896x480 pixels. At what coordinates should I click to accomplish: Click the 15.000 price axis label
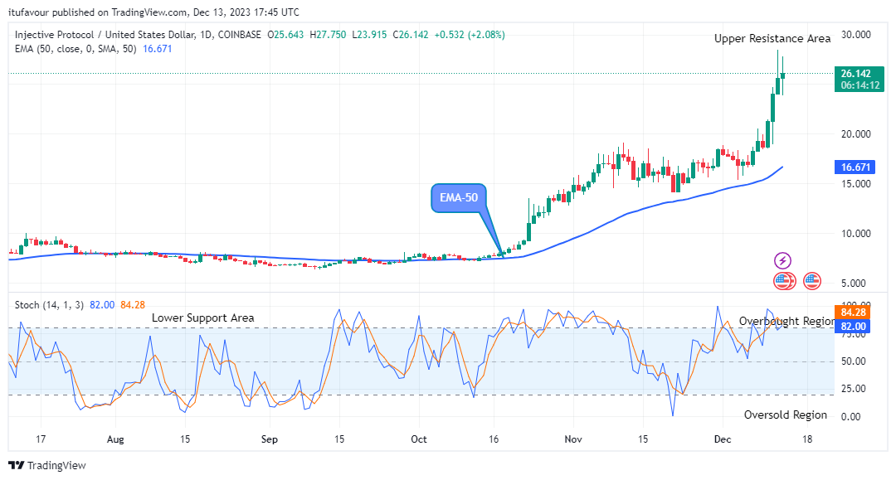coord(855,184)
